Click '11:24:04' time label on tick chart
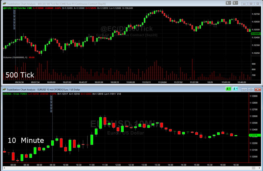 162,82
